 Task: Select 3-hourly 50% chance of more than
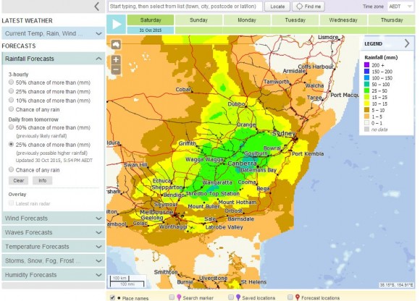(x=11, y=82)
